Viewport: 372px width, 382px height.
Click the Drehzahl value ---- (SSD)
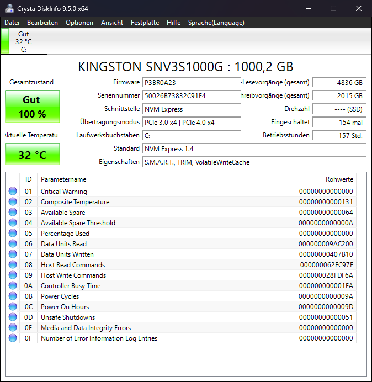click(x=339, y=109)
